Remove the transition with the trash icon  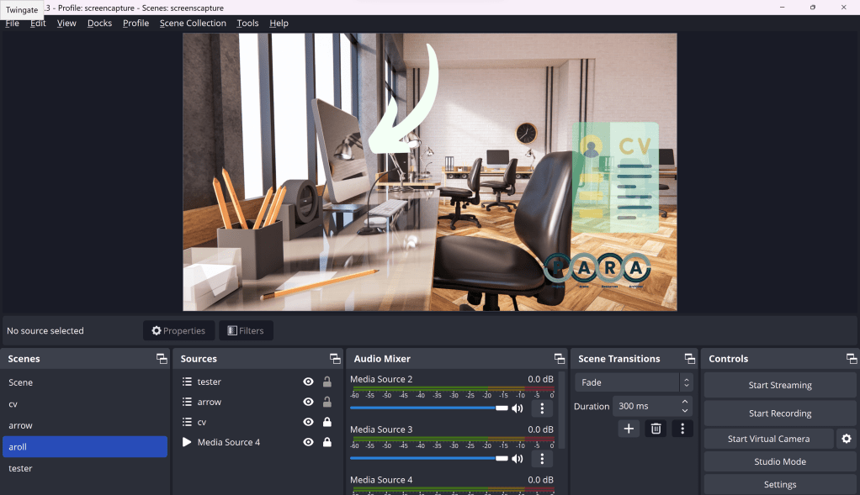pos(656,429)
